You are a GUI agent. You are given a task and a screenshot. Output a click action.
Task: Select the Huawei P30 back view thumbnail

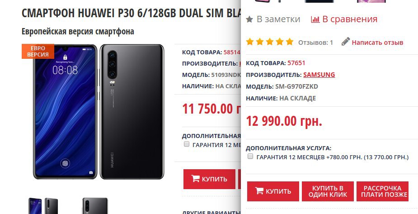95,206
